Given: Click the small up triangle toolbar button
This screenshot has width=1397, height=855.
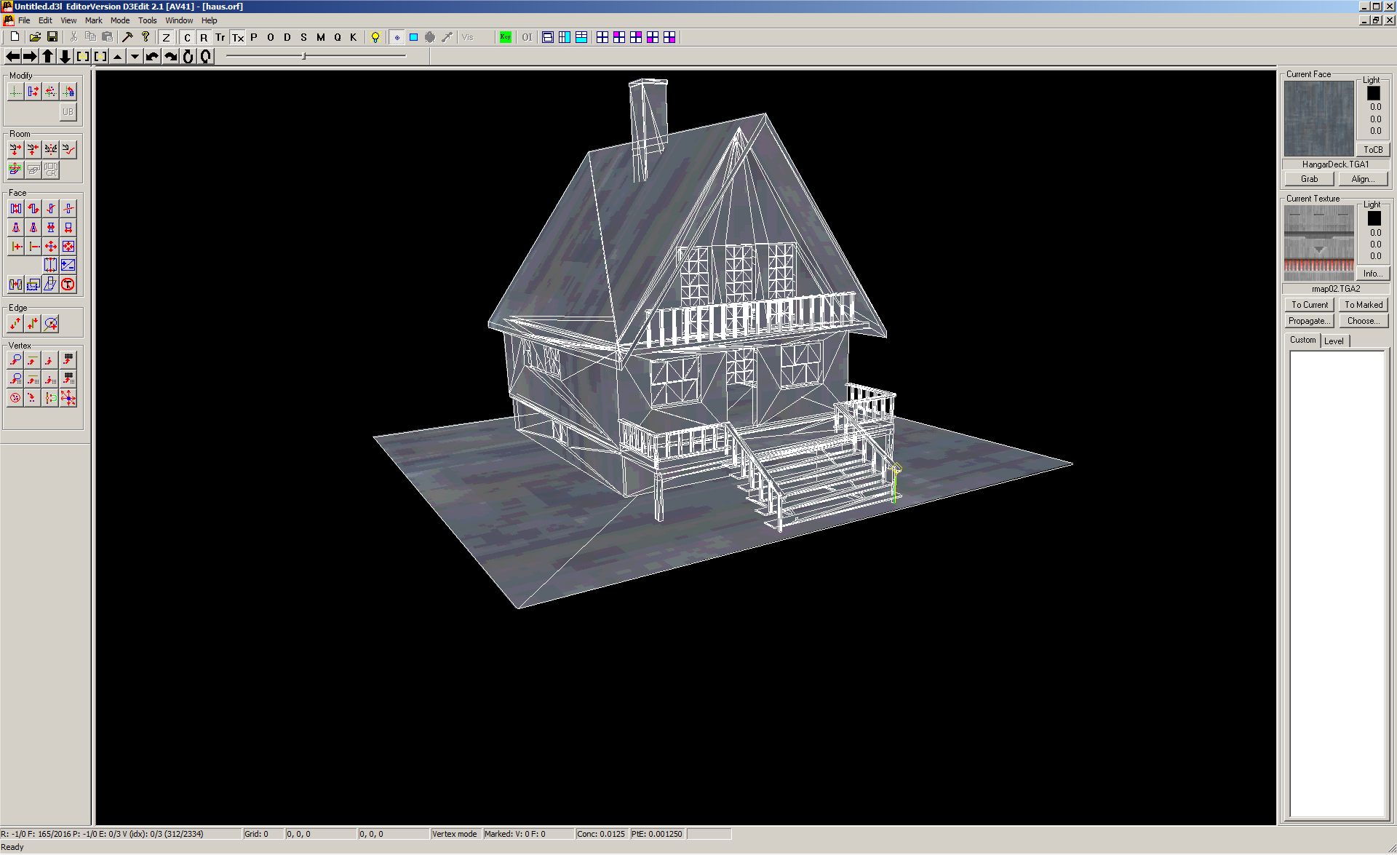Looking at the screenshot, I should 117,57.
